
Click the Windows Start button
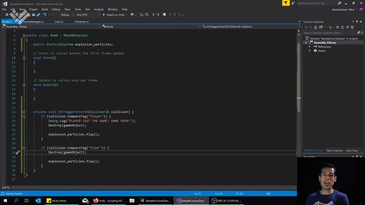(5, 200)
